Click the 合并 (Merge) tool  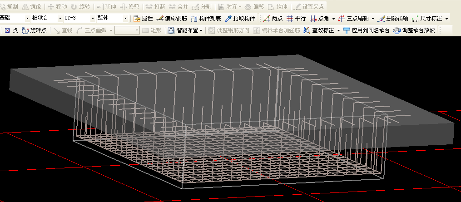(x=179, y=6)
